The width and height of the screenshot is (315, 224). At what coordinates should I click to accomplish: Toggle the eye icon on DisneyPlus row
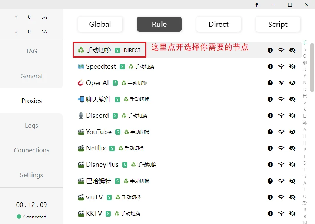pyautogui.click(x=292, y=165)
